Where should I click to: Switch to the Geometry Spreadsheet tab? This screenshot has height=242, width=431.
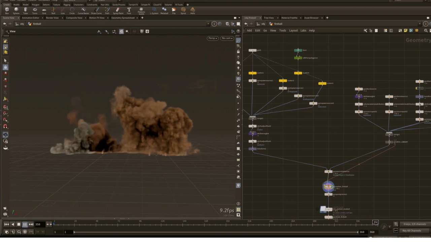(123, 18)
